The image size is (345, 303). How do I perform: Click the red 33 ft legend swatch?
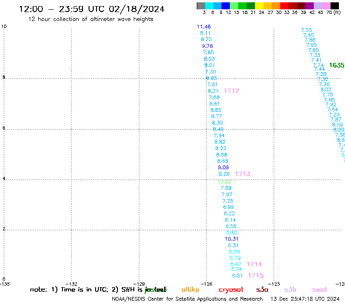tap(284, 6)
